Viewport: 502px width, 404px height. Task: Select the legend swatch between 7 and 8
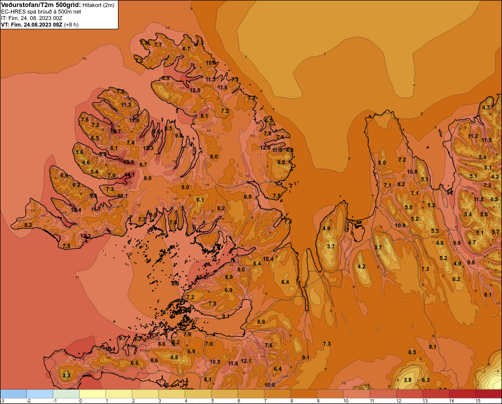point(277,393)
